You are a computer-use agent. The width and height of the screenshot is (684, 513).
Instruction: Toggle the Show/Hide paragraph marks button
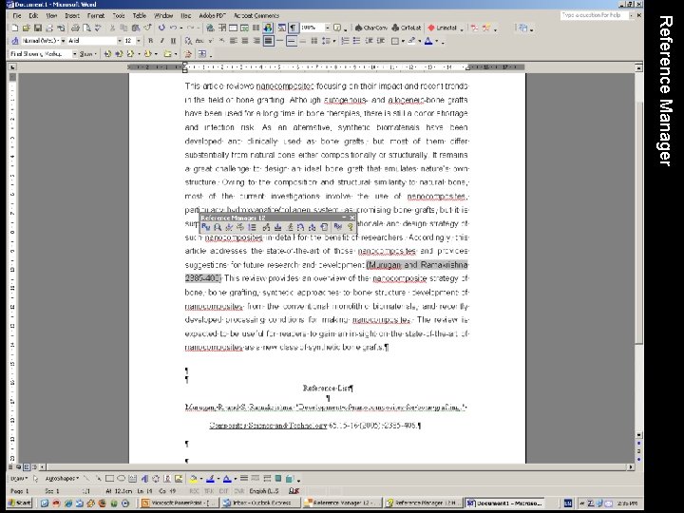pos(294,28)
